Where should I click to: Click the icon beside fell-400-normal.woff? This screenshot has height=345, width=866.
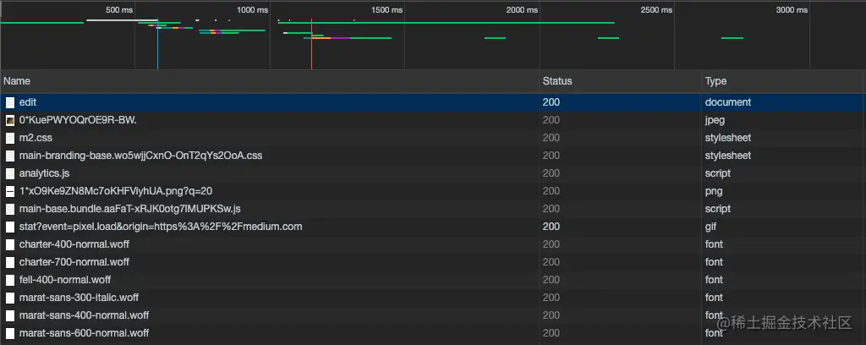point(10,280)
